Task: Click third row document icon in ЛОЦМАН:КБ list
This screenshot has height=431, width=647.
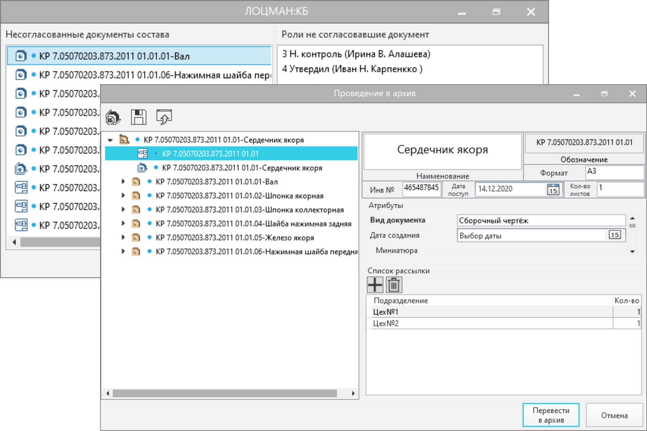Action: click(x=21, y=94)
